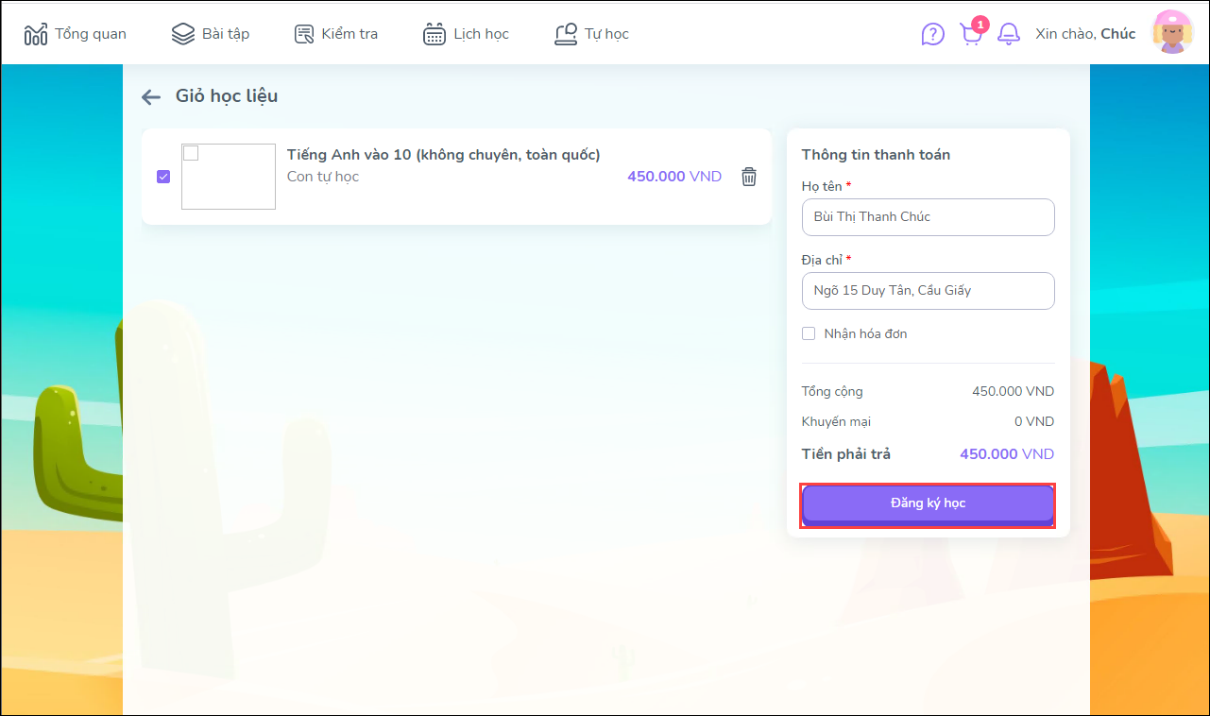The image size is (1210, 716).
Task: Click the Bài tập layers icon
Action: coord(182,34)
